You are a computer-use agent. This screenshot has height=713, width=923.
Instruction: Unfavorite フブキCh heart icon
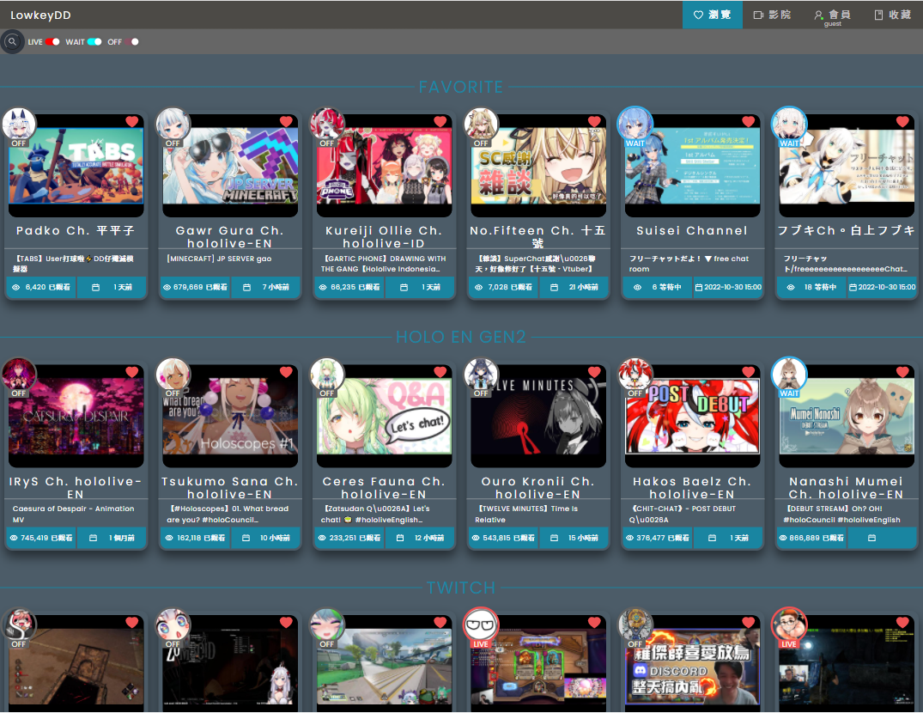[903, 121]
